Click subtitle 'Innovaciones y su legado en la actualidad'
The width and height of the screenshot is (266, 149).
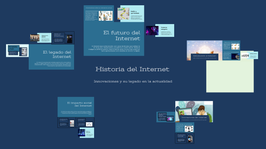pyautogui.click(x=133, y=81)
